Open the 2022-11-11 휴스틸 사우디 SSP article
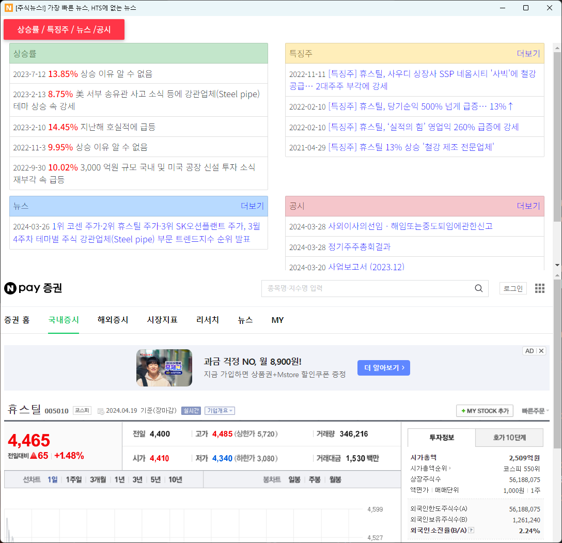 pyautogui.click(x=413, y=80)
